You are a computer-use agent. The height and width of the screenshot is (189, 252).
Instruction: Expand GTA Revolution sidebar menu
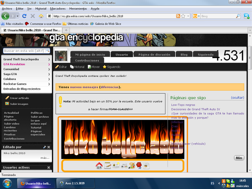click(x=49, y=64)
